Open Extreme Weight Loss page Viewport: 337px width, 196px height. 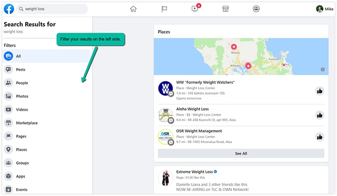pyautogui.click(x=195, y=172)
